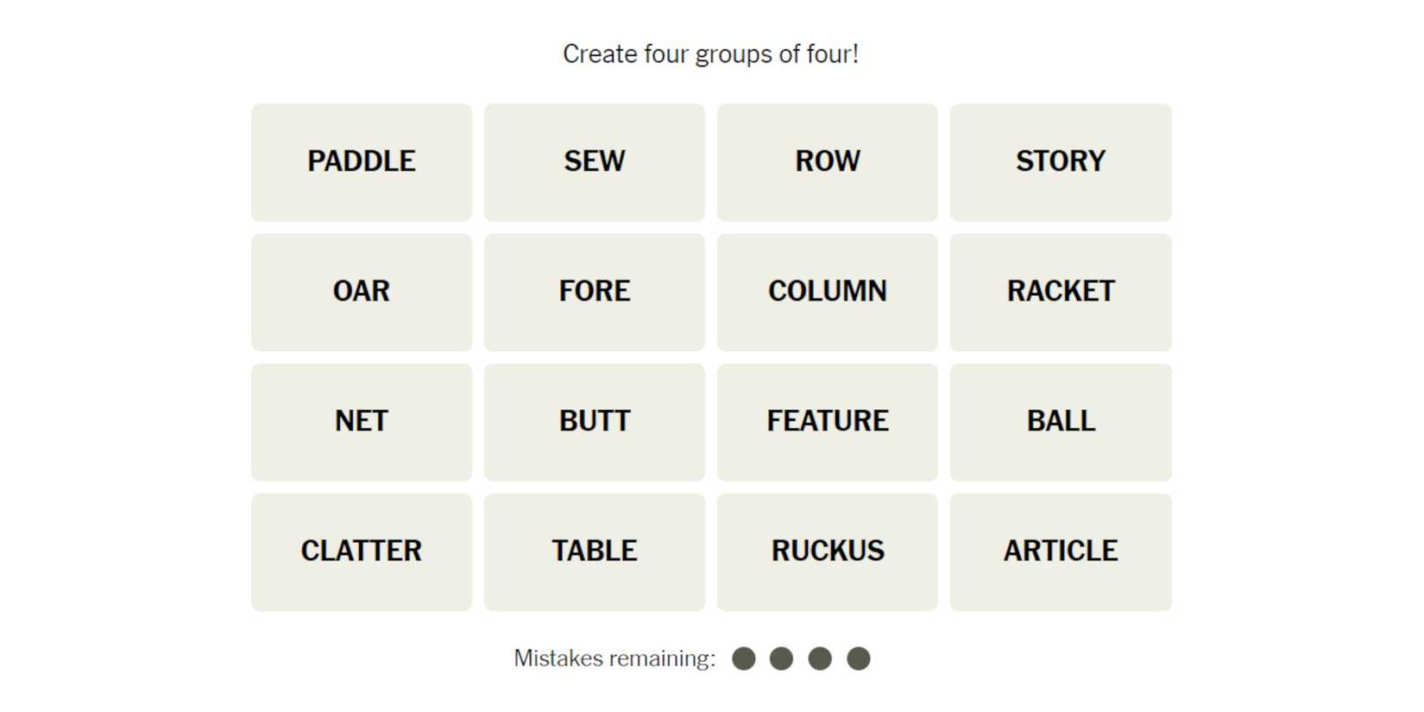
Task: Pick the RUCKUS word tile
Action: coord(828,551)
